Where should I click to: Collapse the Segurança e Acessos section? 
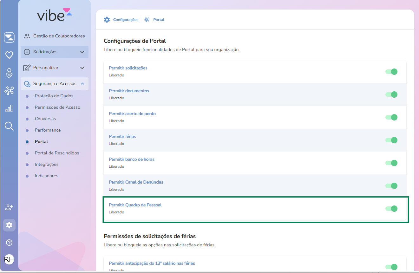[82, 84]
